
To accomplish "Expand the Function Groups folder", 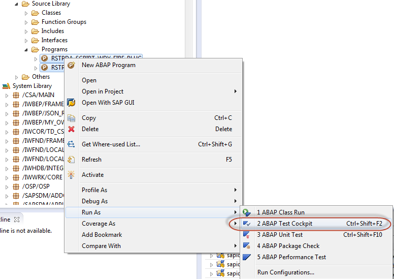I will (26, 22).
